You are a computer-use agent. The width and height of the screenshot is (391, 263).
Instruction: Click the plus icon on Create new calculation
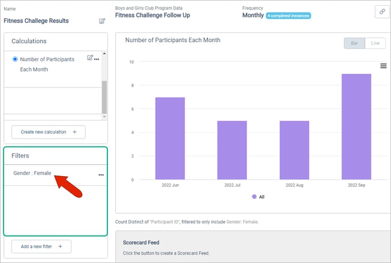coord(74,132)
